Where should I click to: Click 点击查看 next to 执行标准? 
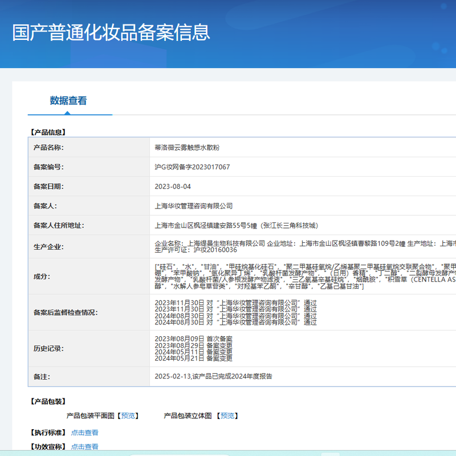pos(84,433)
